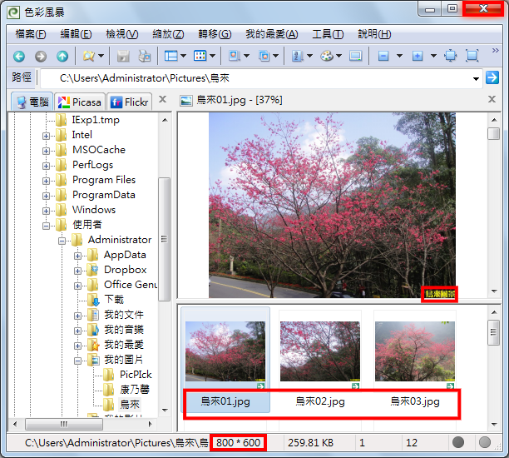Collapse the 我的圖片 folder node

pos(77,361)
